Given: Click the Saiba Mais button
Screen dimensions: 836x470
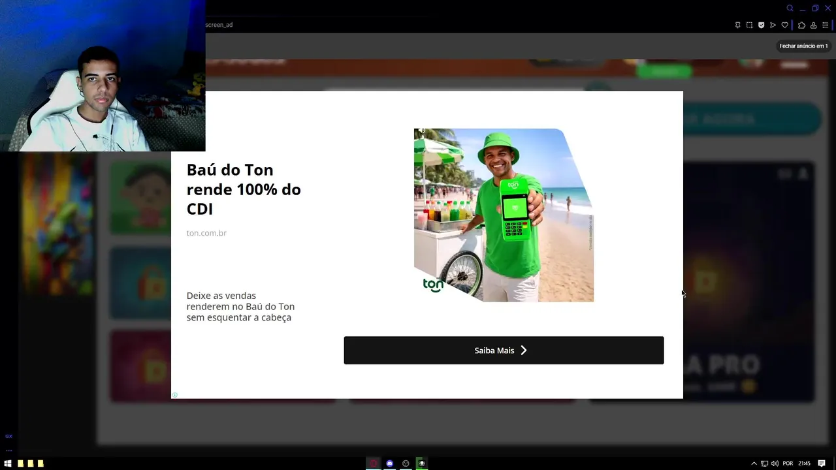Looking at the screenshot, I should (x=504, y=351).
